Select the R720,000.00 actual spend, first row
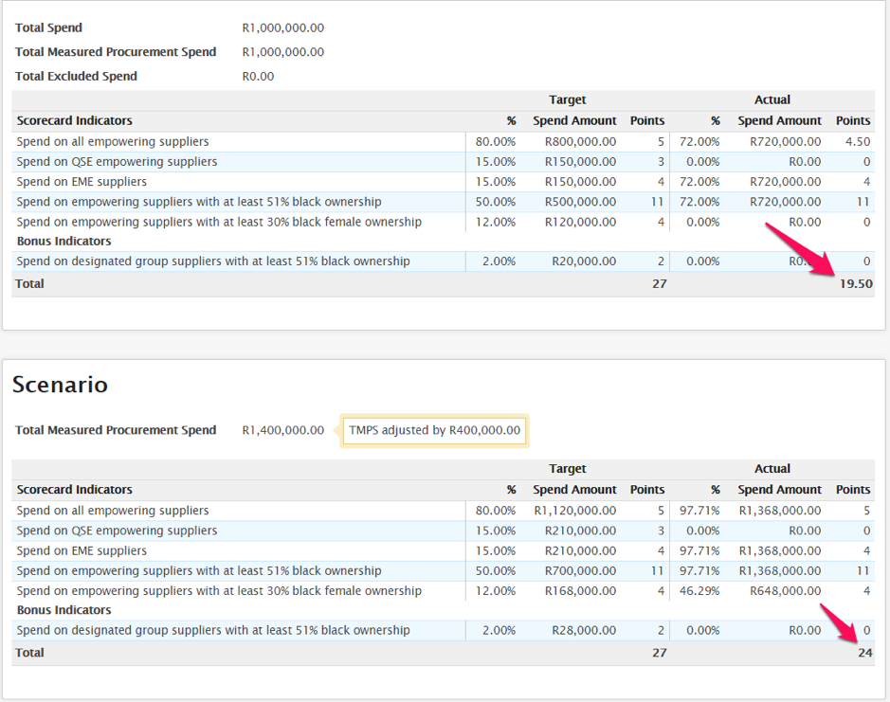Screen dimensions: 890x702 tap(785, 142)
